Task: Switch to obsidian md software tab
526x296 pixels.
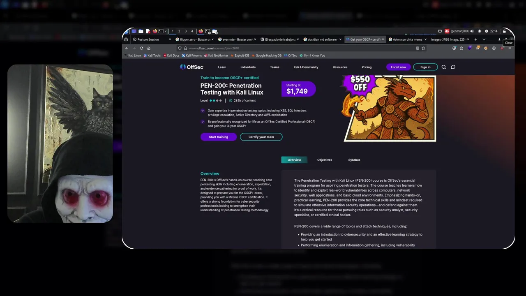Action: coord(323,39)
